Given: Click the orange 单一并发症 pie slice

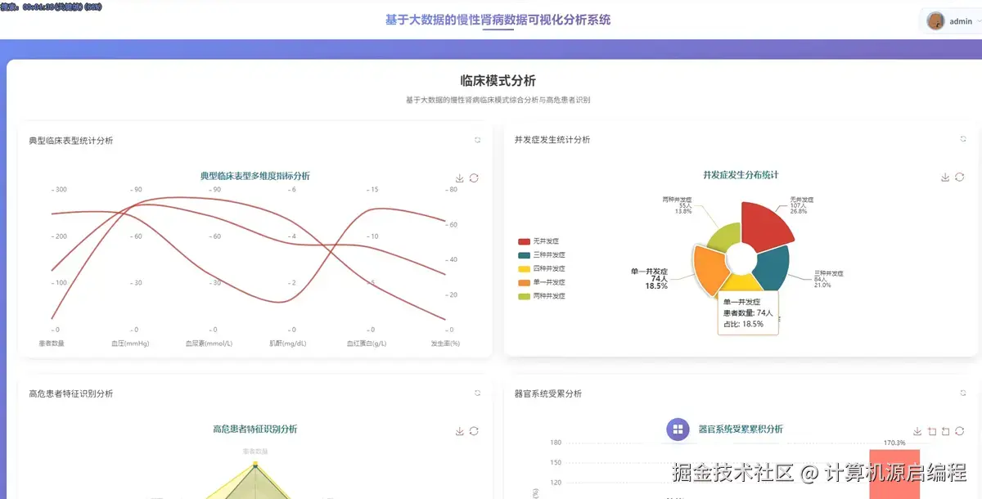Looking at the screenshot, I should (x=709, y=269).
